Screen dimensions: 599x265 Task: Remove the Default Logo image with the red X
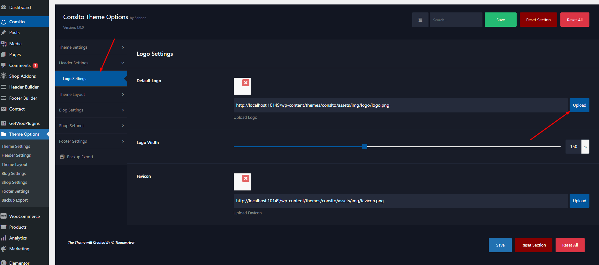point(246,83)
